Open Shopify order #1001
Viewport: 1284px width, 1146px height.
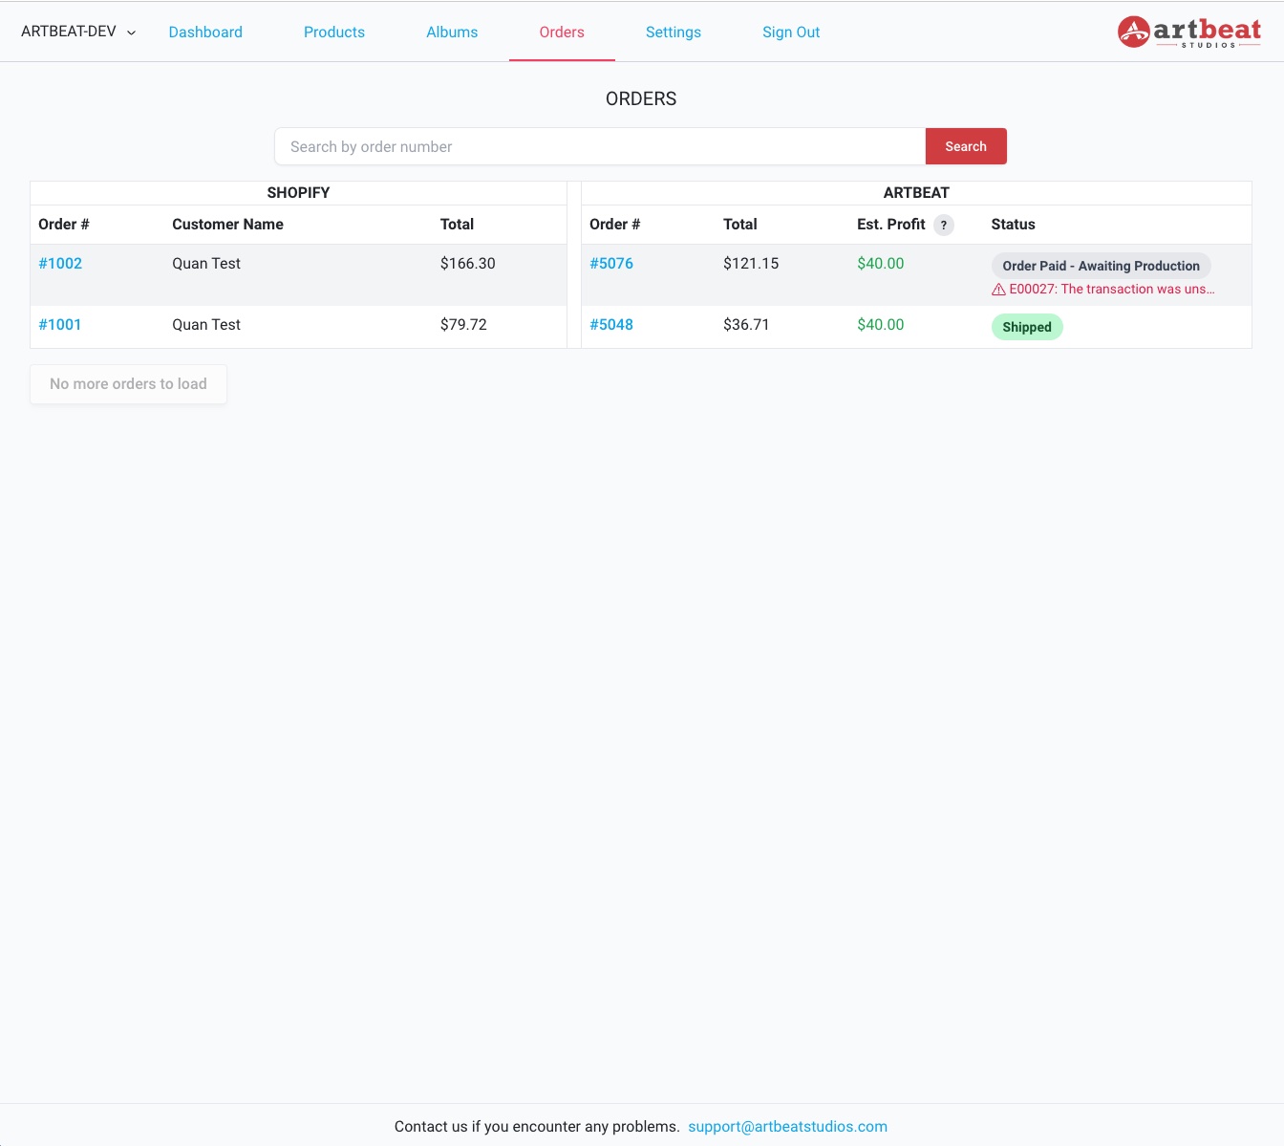60,325
